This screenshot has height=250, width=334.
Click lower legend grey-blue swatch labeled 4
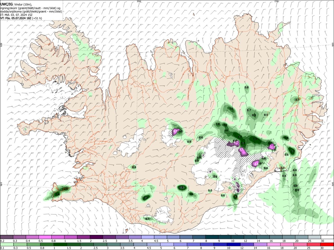(140, 244)
